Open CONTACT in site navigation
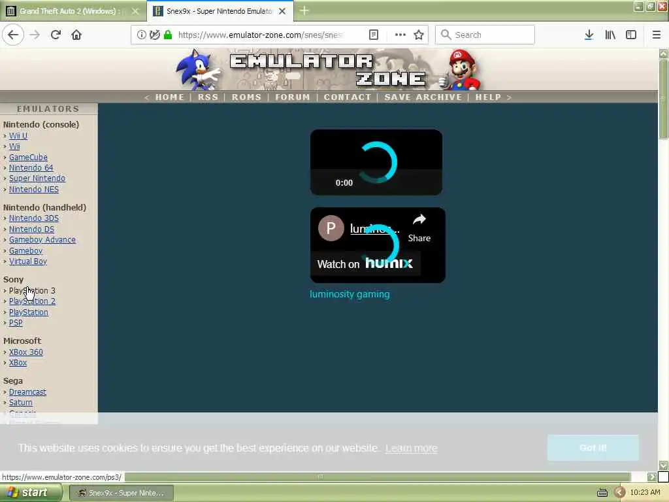The width and height of the screenshot is (669, 502). tap(348, 97)
